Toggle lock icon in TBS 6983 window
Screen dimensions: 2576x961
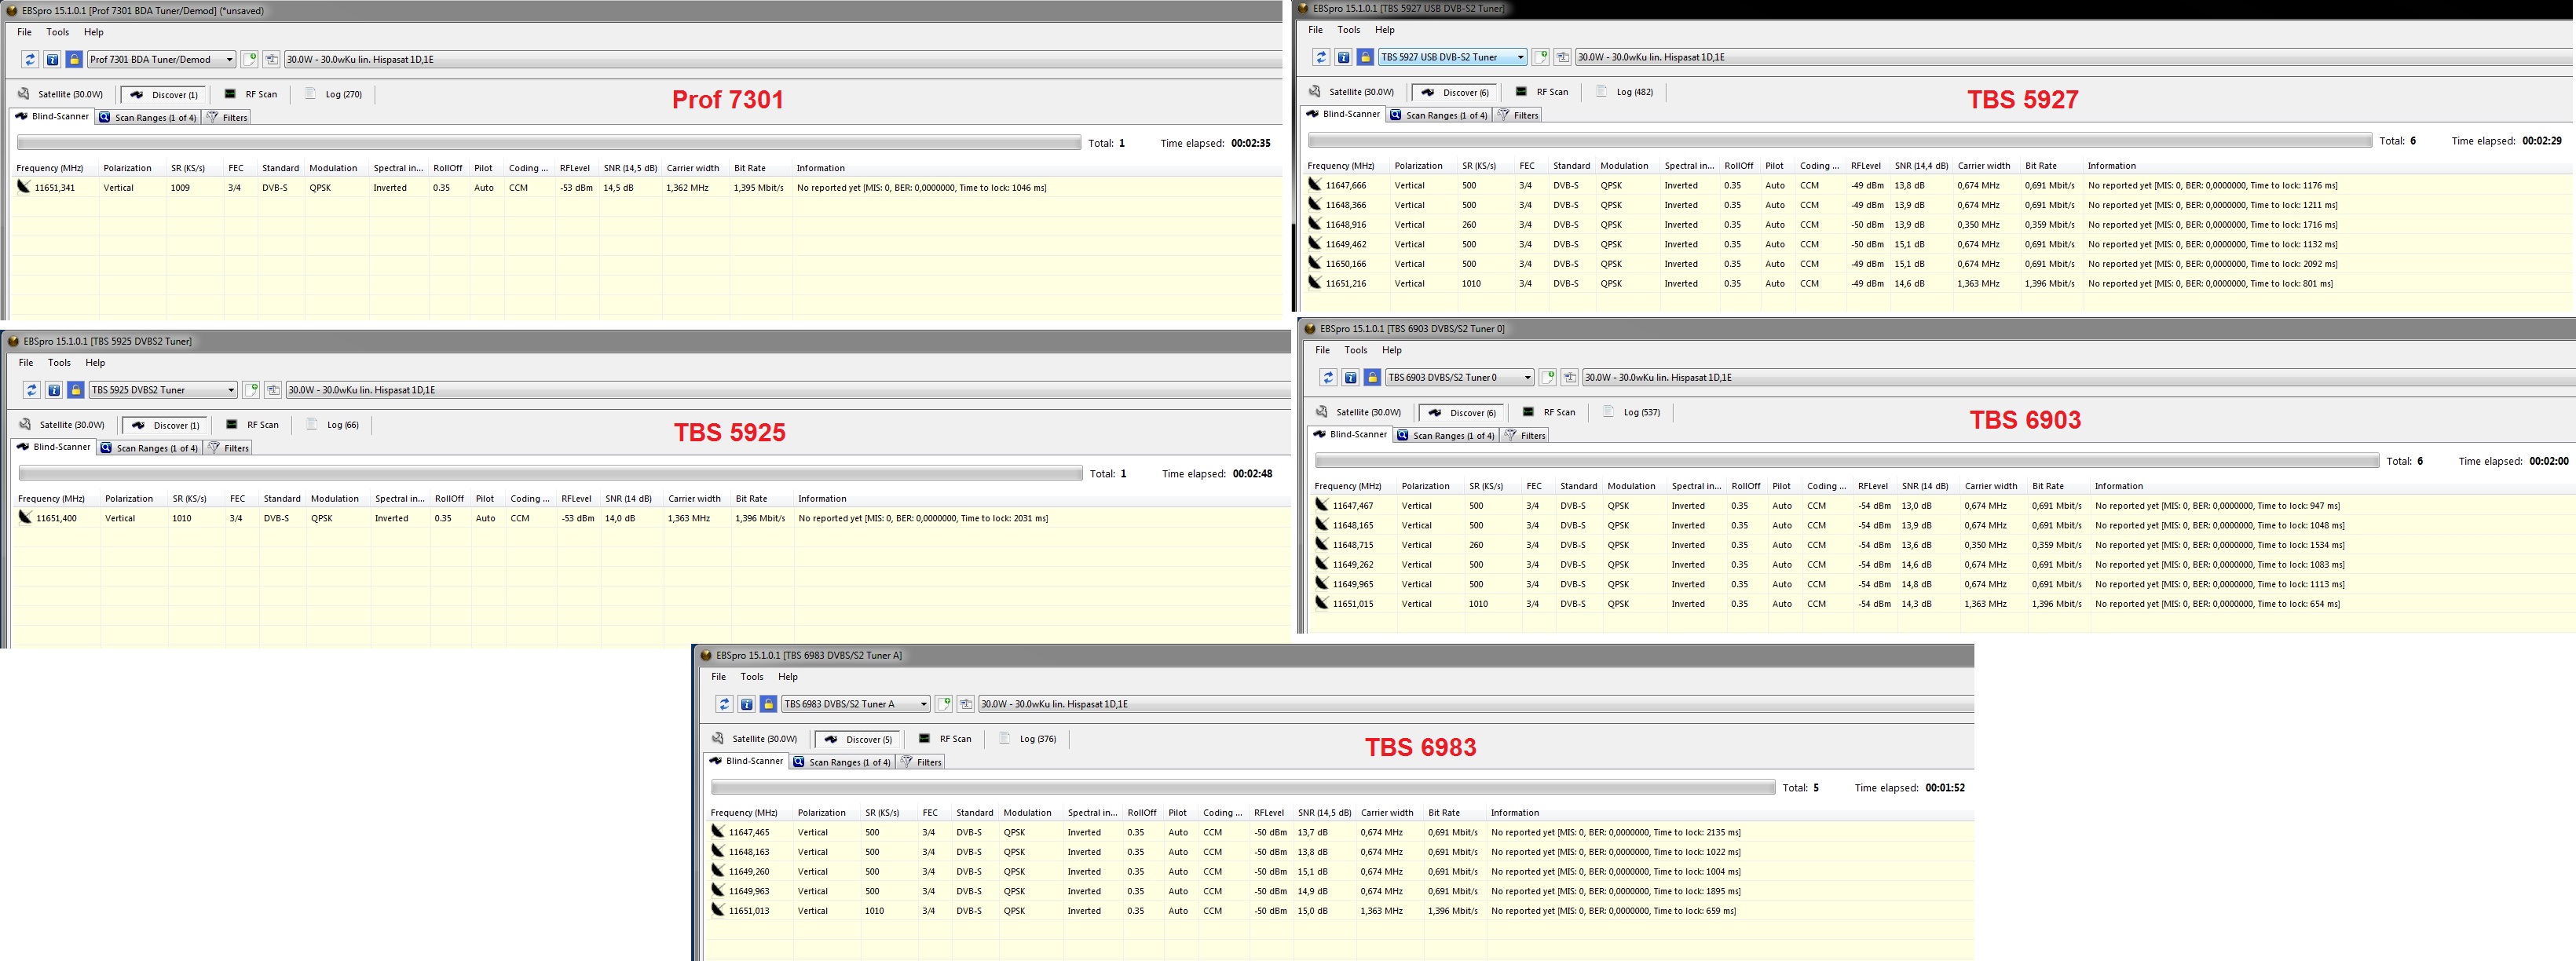pos(768,704)
